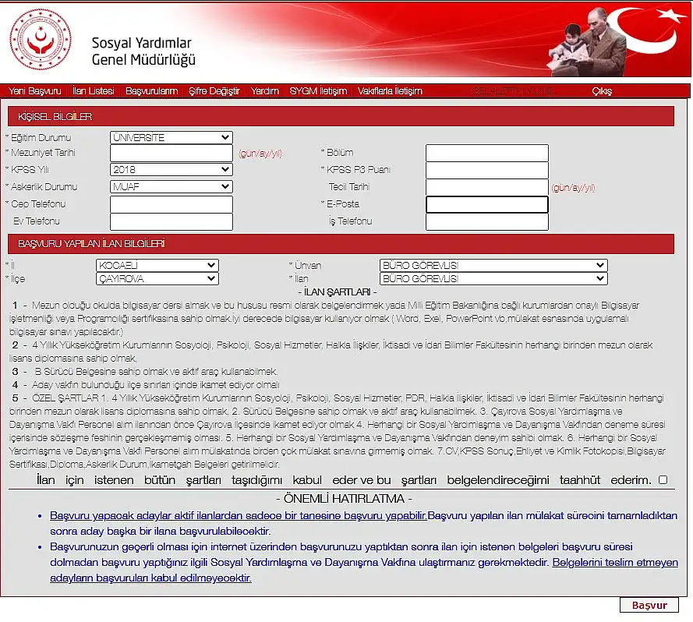This screenshot has width=693, height=622.
Task: Click the 'Başvuru yapacak adaylar' underlined reminder
Action: coord(239,515)
